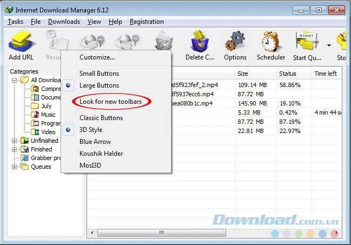This screenshot has height=245, width=351.
Task: Click the first greyed Stop globe icon
Action: pos(92,42)
